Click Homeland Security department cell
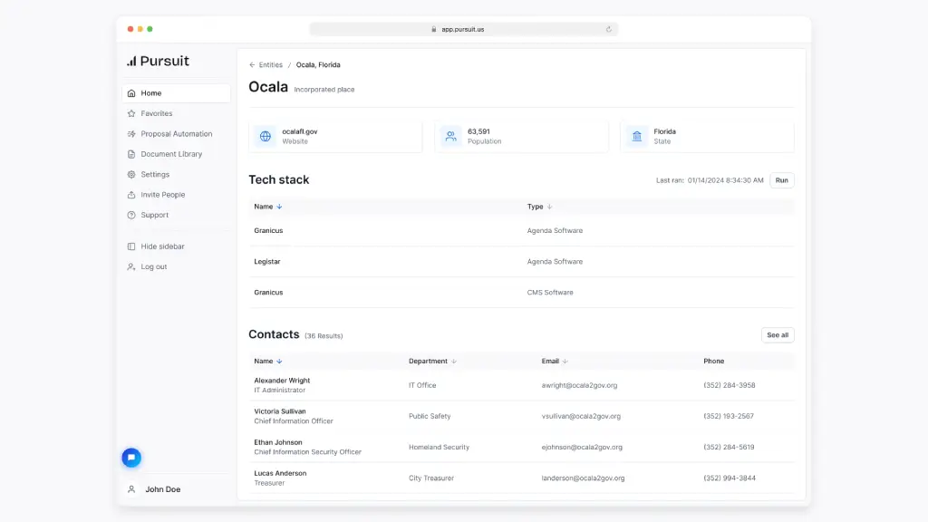 point(439,448)
